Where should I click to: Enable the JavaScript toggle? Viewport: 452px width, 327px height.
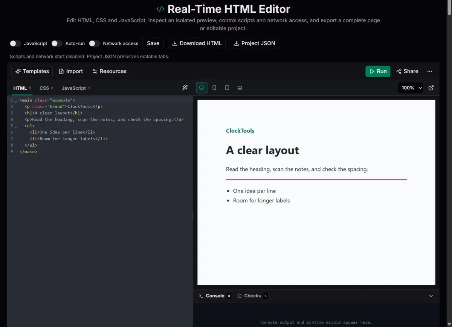pyautogui.click(x=15, y=43)
